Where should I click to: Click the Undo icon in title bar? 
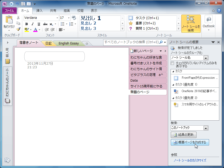[x=18, y=4]
